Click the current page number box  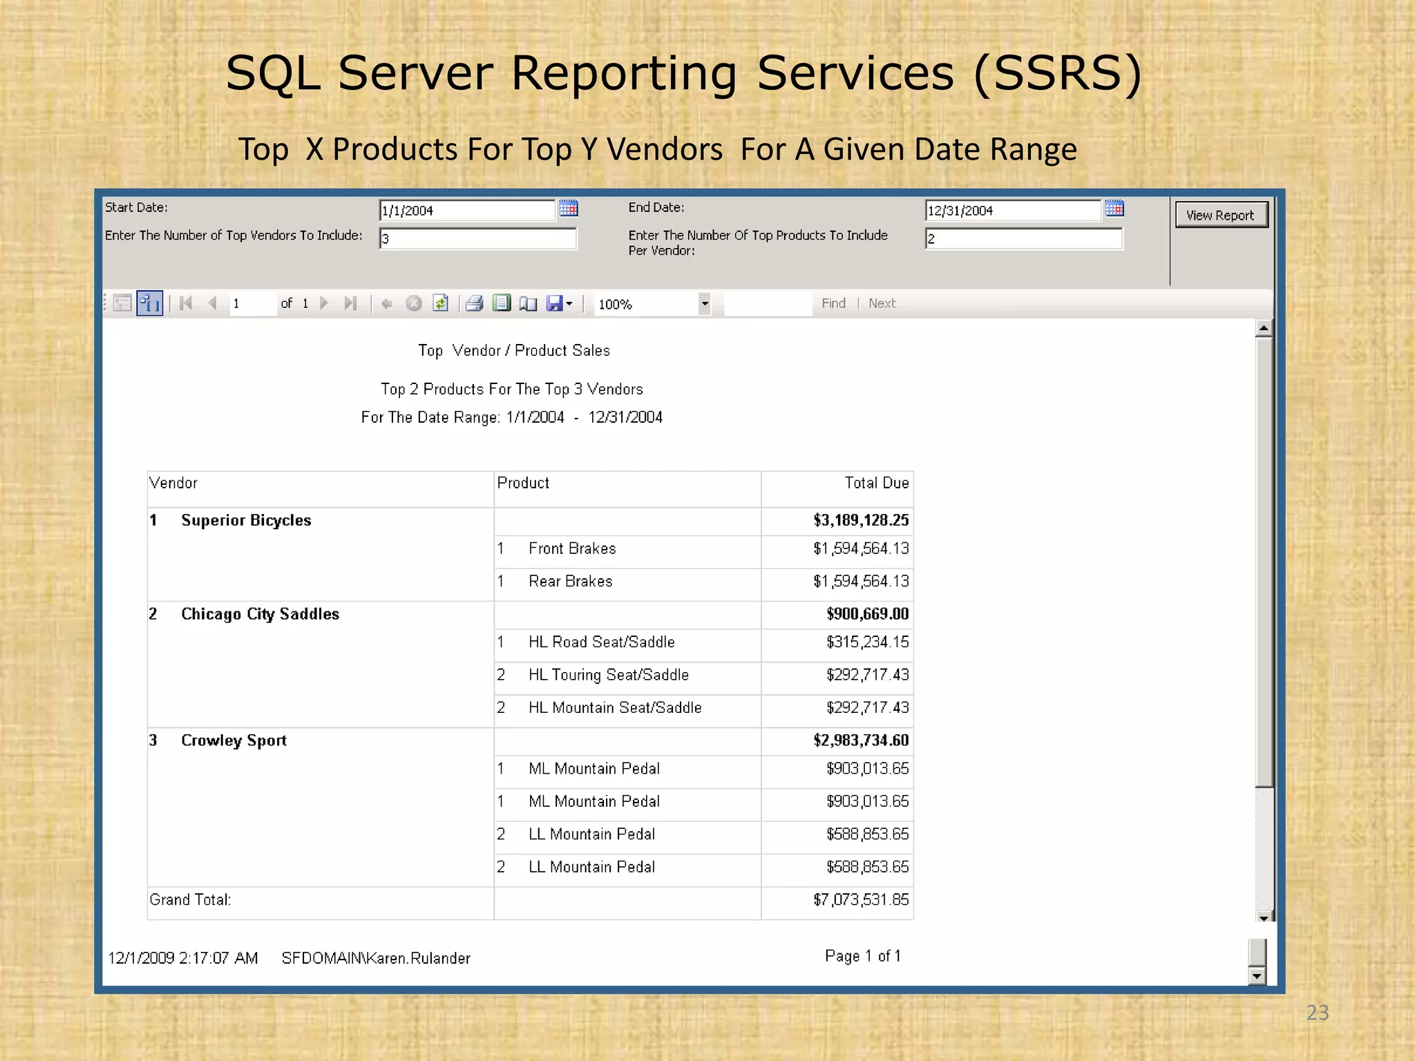tap(252, 304)
